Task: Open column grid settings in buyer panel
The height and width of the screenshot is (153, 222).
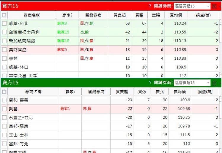Action: click(215, 6)
